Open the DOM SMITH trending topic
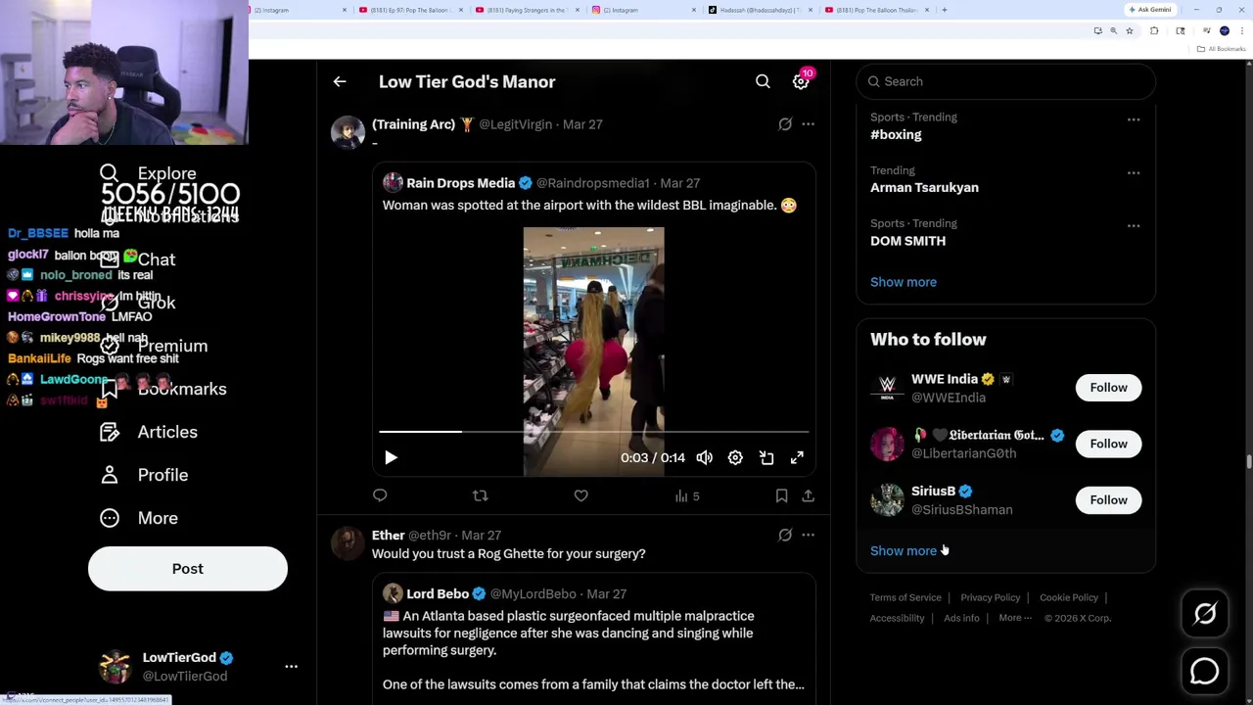Screen dimensions: 1253x705 tap(907, 241)
